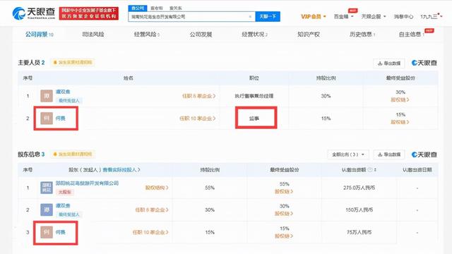
Task: Click the company logo of shareholder row 1
Action: [x=47, y=188]
